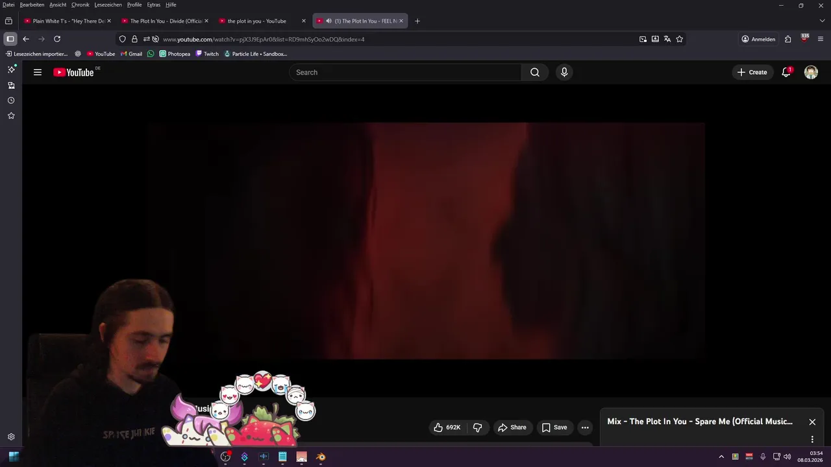This screenshot has width=831, height=467.
Task: Open site permissions icon in address bar
Action: pos(147,39)
